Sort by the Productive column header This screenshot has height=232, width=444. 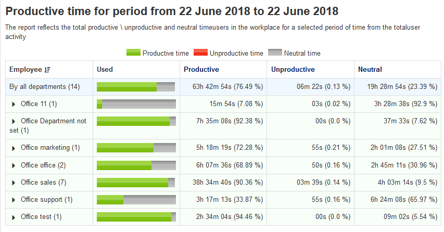(x=201, y=69)
